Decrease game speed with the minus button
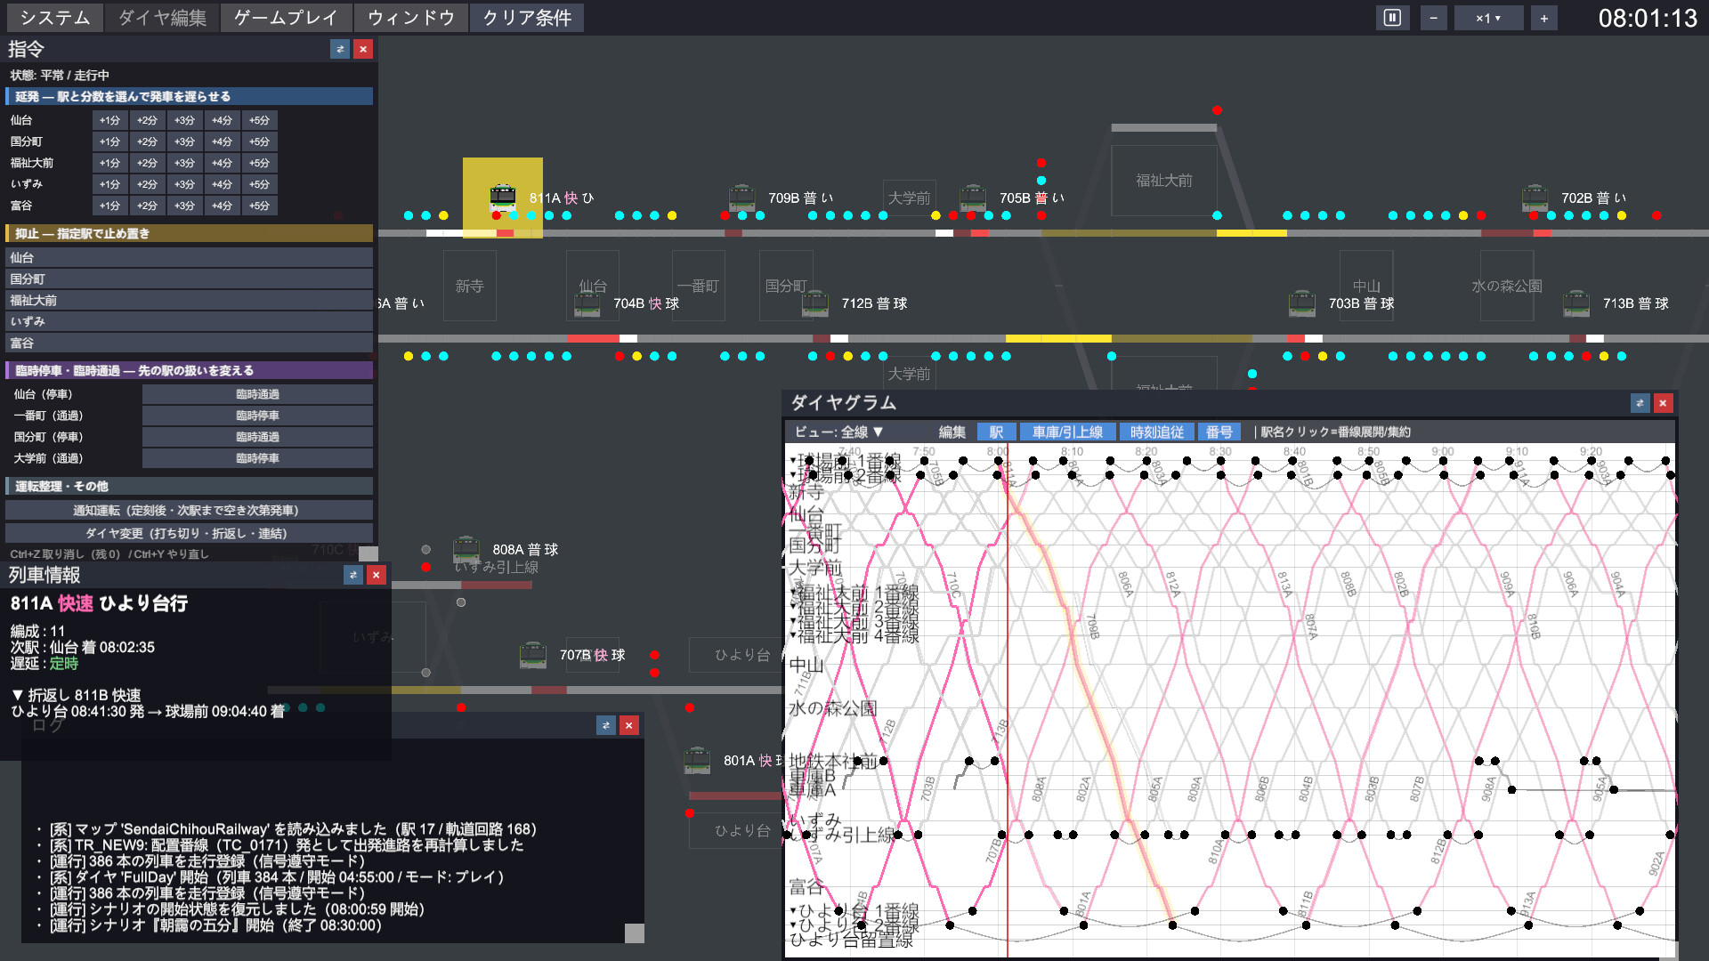Screen dimensions: 1709x961 pyautogui.click(x=1433, y=18)
